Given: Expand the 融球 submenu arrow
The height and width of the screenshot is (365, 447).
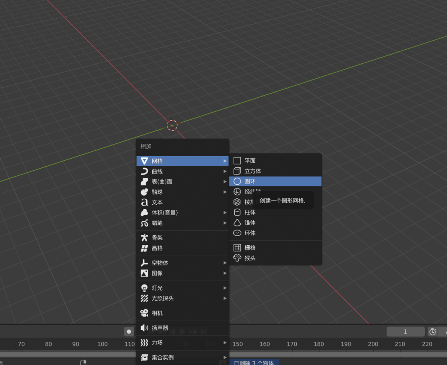Looking at the screenshot, I should point(225,192).
